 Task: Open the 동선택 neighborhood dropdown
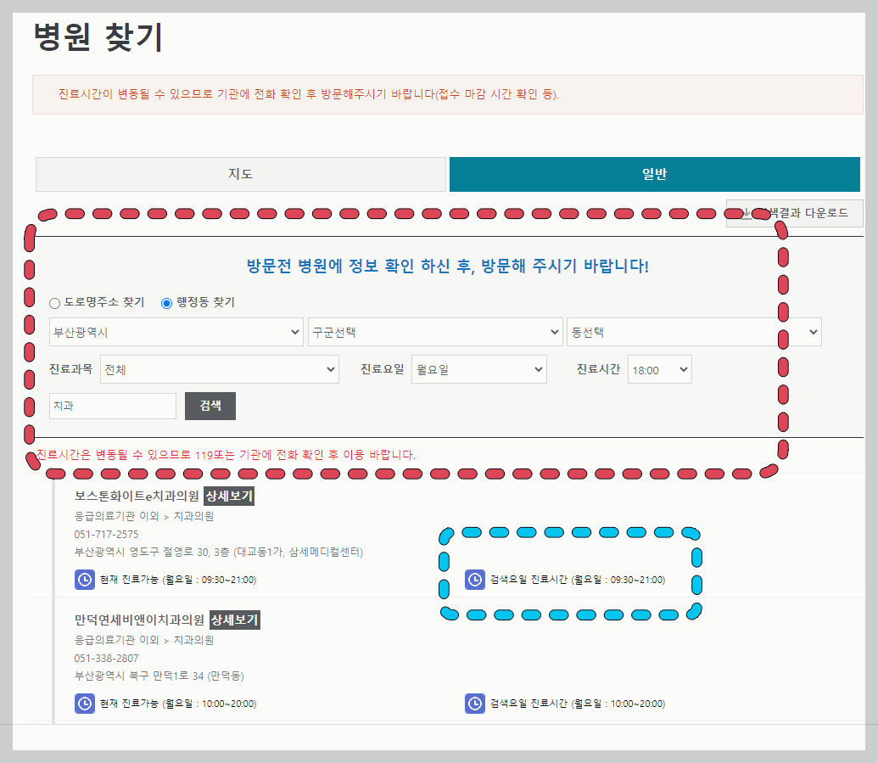click(694, 332)
